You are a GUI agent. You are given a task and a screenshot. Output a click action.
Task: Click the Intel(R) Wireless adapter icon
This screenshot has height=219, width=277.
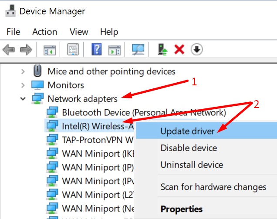[x=52, y=126]
